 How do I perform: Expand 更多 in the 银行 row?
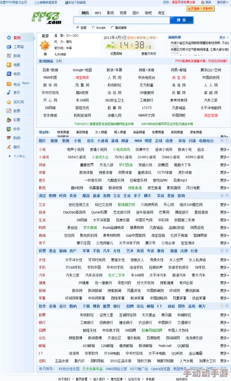point(224,323)
